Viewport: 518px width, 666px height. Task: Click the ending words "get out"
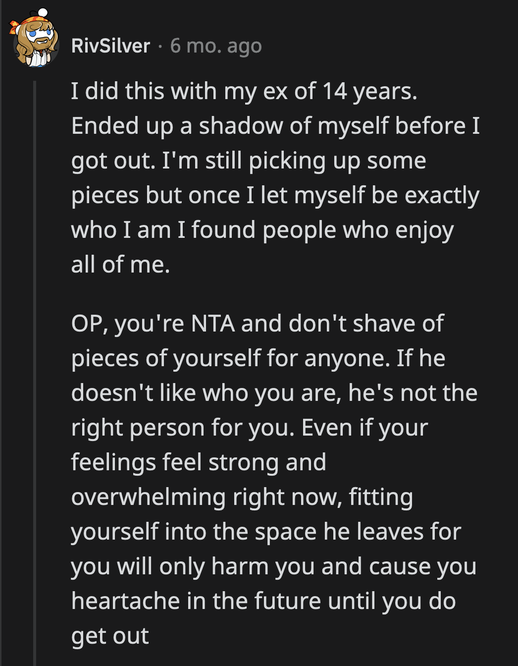pos(110,636)
